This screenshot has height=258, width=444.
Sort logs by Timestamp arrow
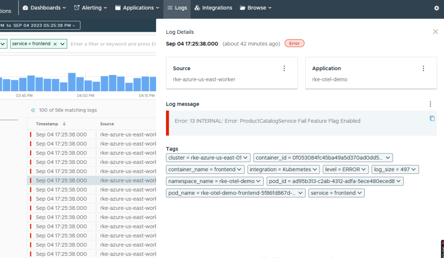coord(64,124)
